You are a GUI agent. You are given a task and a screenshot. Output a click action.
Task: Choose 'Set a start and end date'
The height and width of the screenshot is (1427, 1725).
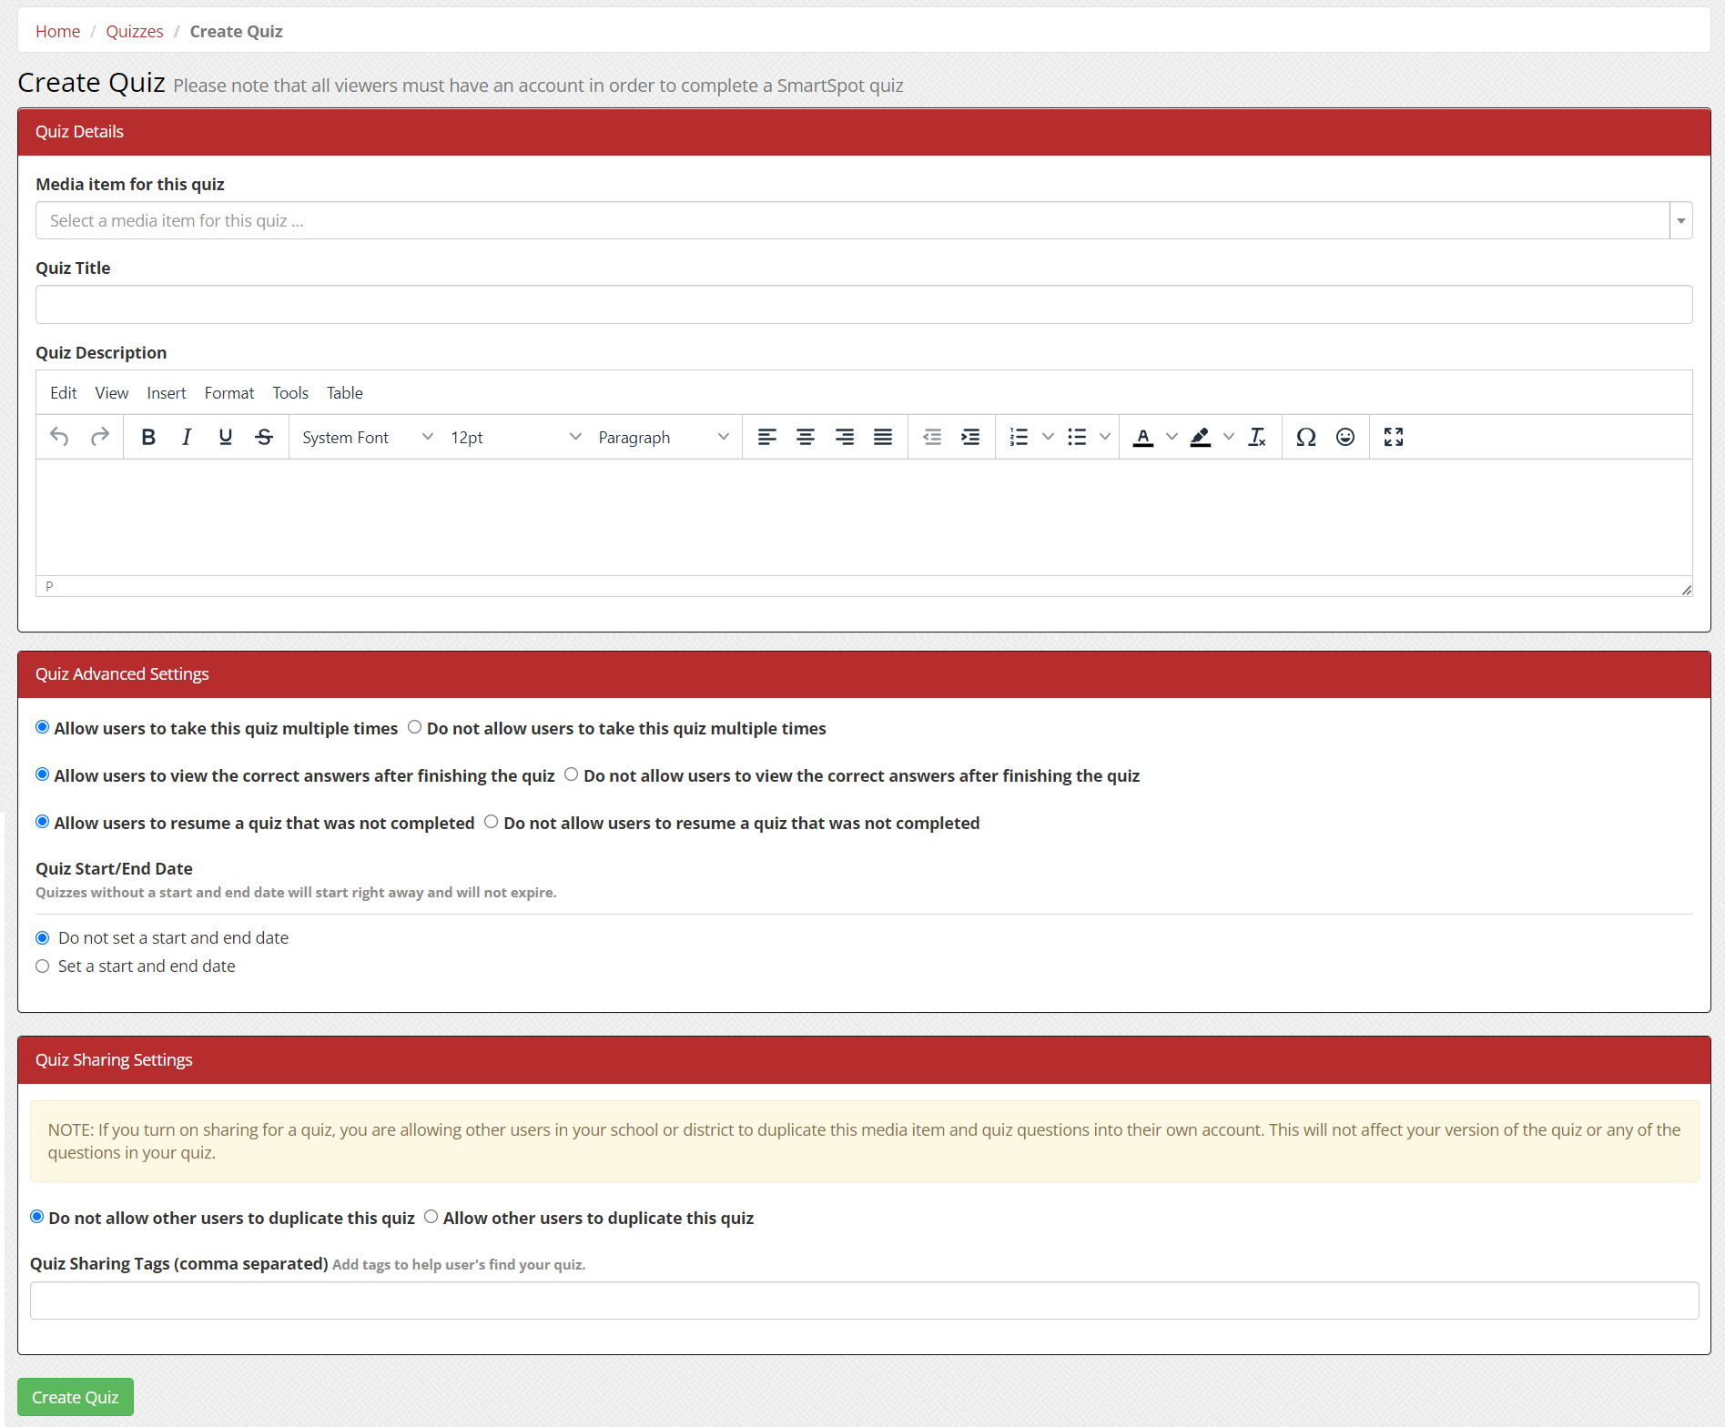click(43, 967)
